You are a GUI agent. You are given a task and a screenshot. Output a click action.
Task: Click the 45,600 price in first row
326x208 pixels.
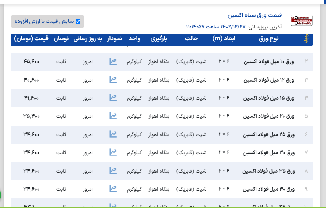31,62
